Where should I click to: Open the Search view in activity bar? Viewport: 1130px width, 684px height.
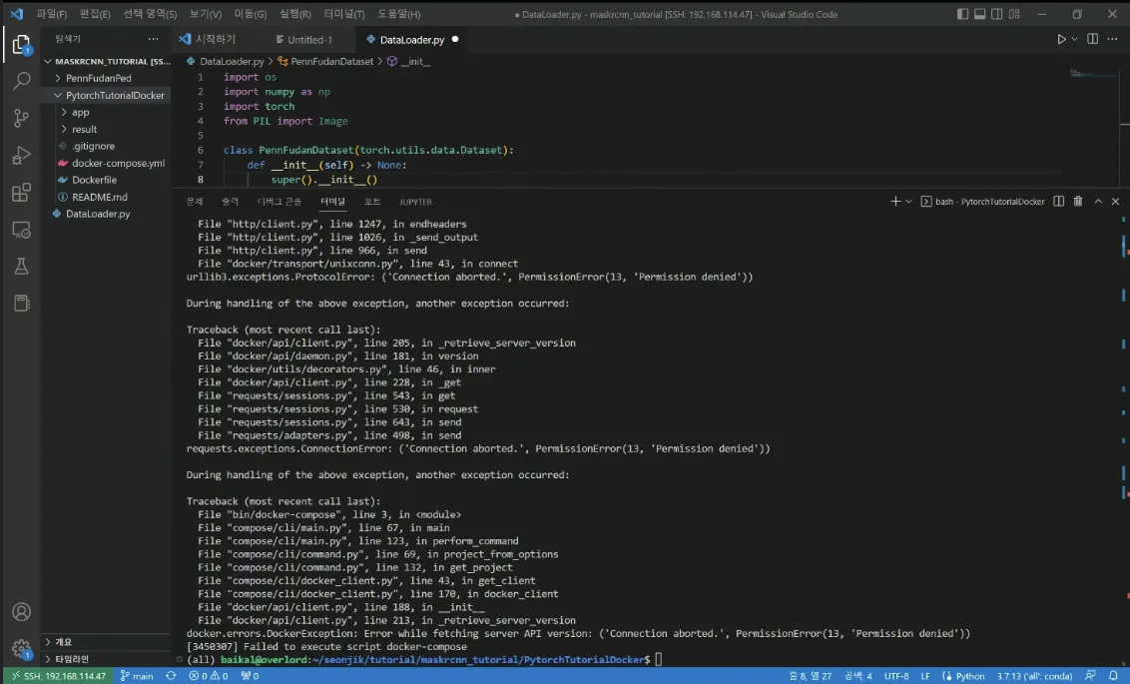21,81
